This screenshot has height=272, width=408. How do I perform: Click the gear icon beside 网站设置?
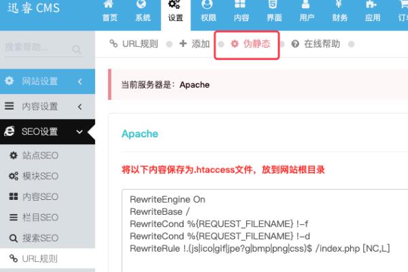coord(9,81)
